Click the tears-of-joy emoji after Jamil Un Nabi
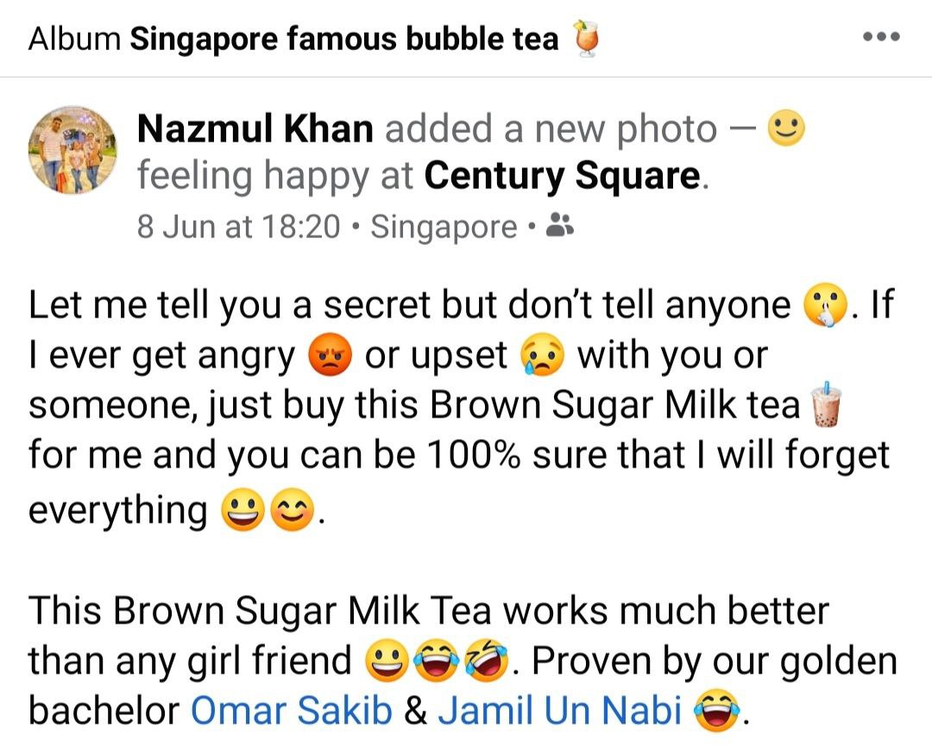 tap(718, 710)
